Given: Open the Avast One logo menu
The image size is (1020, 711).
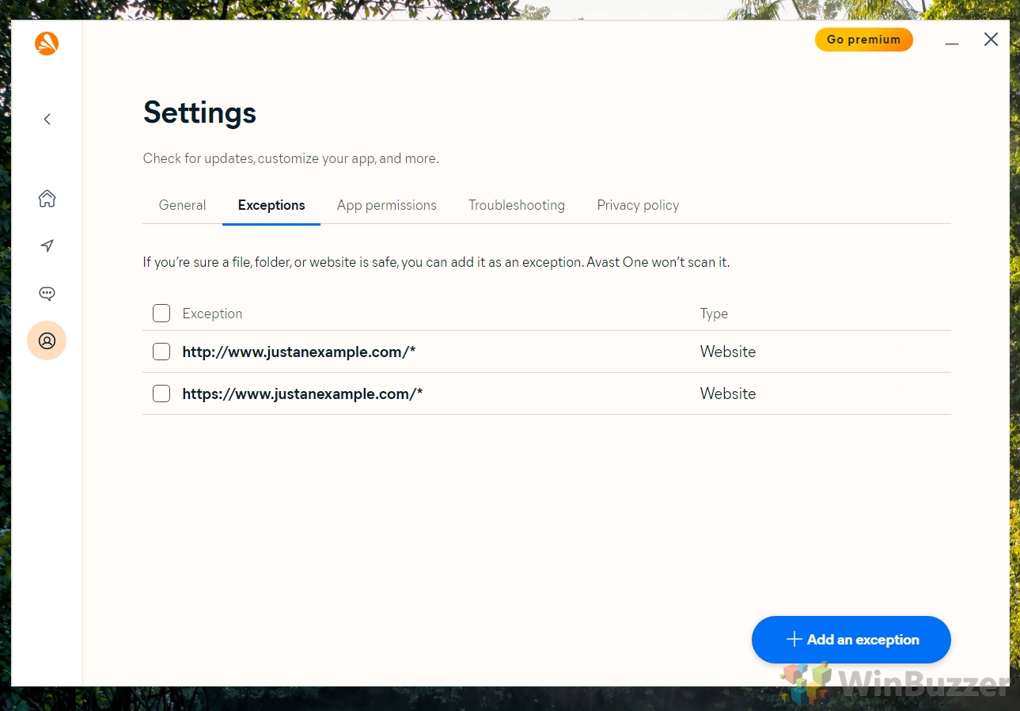Looking at the screenshot, I should (46, 43).
